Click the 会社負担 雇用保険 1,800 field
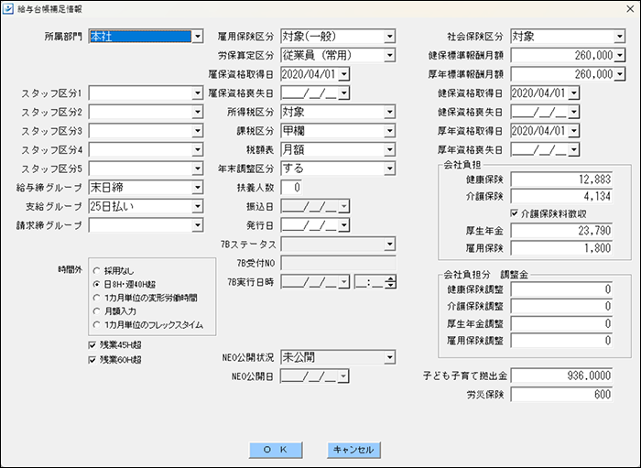The image size is (641, 468). tap(561, 247)
